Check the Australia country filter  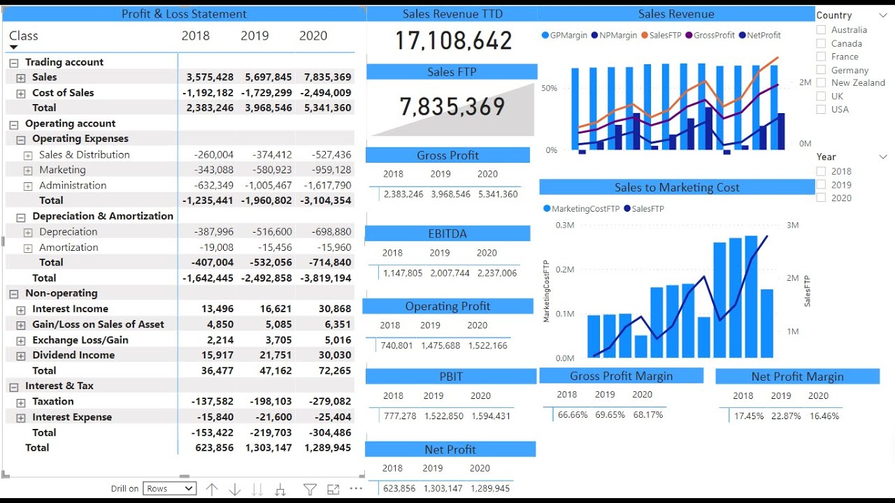click(x=821, y=29)
